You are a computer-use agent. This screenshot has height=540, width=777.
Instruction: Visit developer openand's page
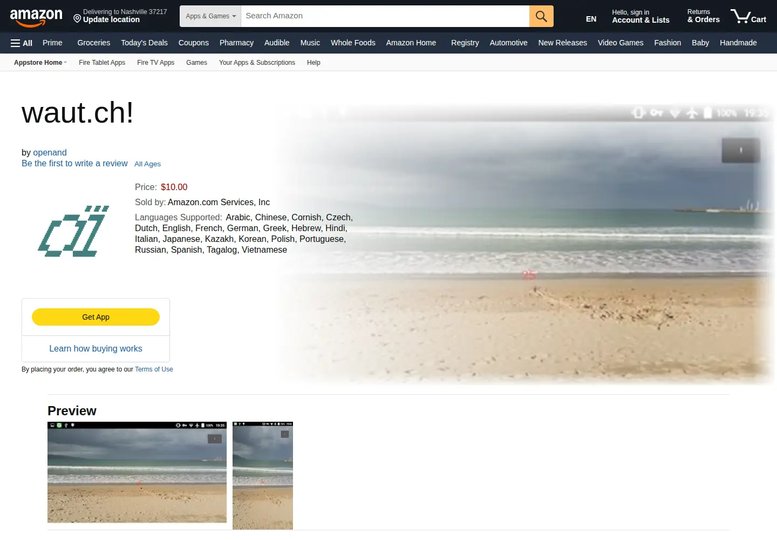pyautogui.click(x=50, y=153)
